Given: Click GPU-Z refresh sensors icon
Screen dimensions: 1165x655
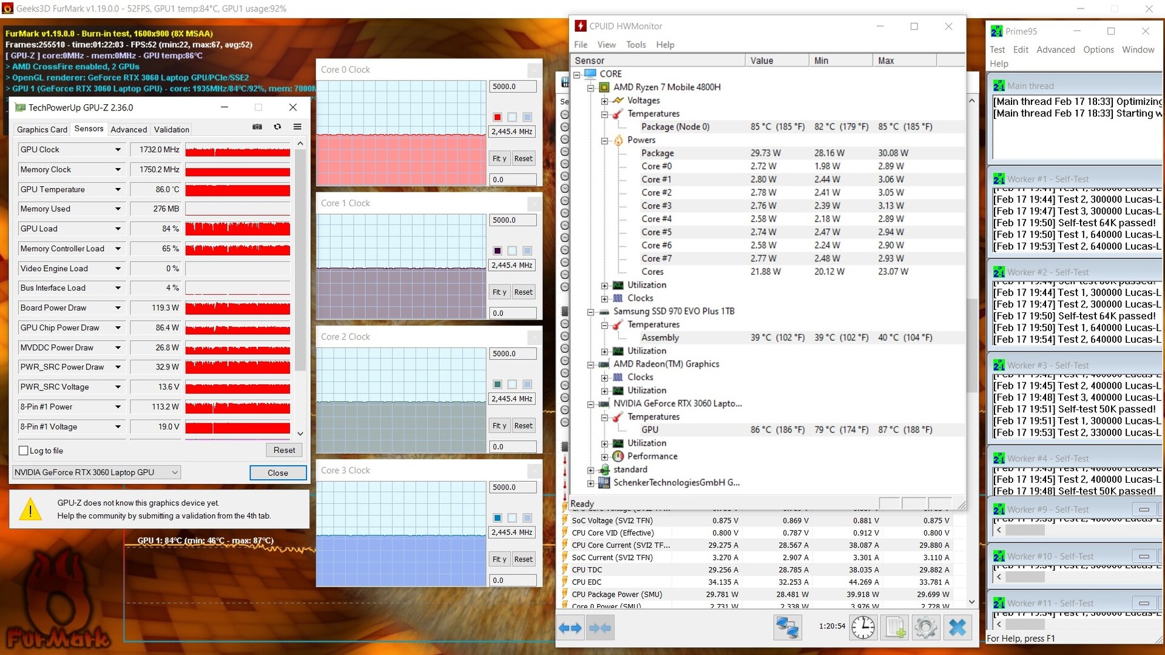Looking at the screenshot, I should 277,127.
